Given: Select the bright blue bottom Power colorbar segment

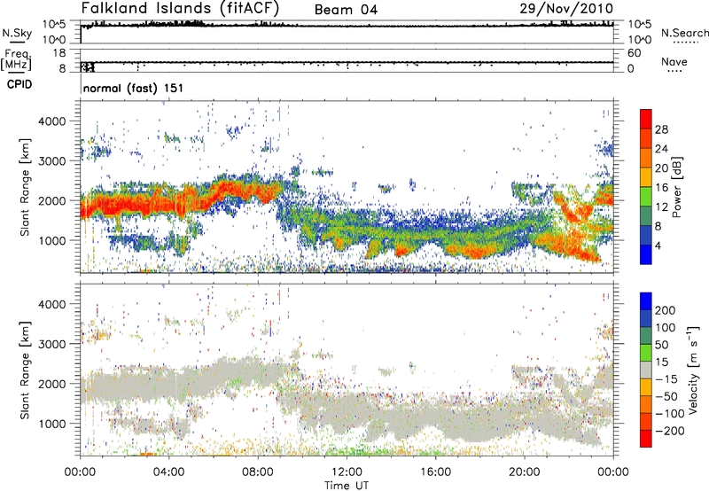Looking at the screenshot, I should point(646,254).
